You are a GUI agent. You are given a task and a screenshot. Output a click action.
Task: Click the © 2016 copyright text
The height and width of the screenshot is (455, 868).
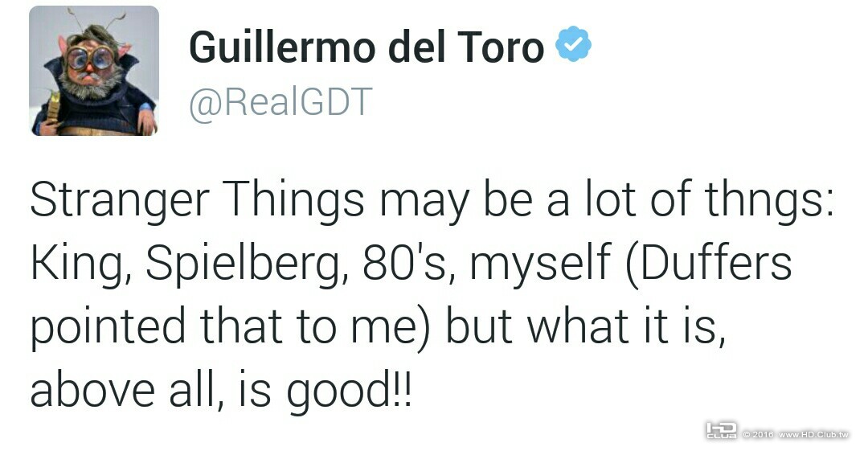[758, 435]
